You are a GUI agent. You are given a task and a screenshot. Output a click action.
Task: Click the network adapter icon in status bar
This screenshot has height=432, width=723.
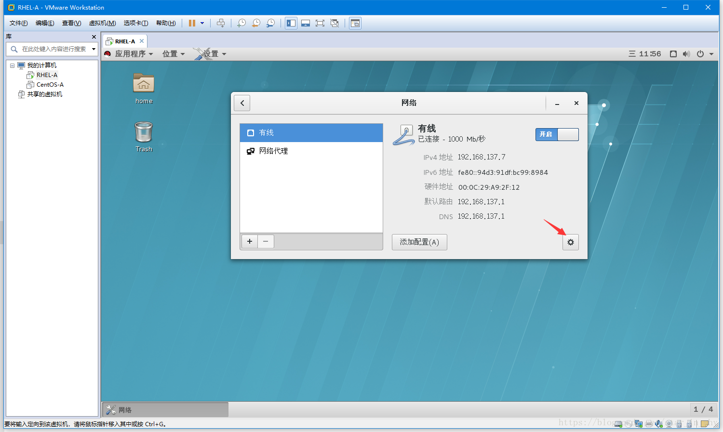point(639,424)
